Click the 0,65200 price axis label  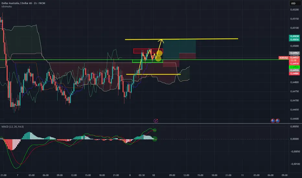click(295, 10)
